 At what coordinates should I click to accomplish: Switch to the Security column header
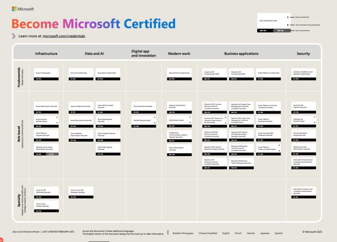(x=303, y=53)
